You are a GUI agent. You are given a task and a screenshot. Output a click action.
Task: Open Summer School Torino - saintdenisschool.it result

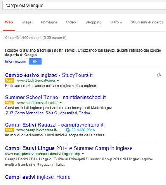(x=55, y=98)
